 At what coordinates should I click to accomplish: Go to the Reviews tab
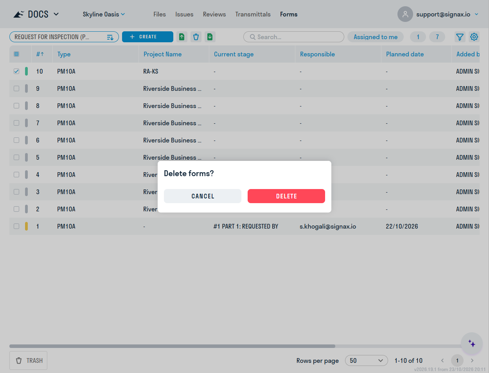point(214,14)
